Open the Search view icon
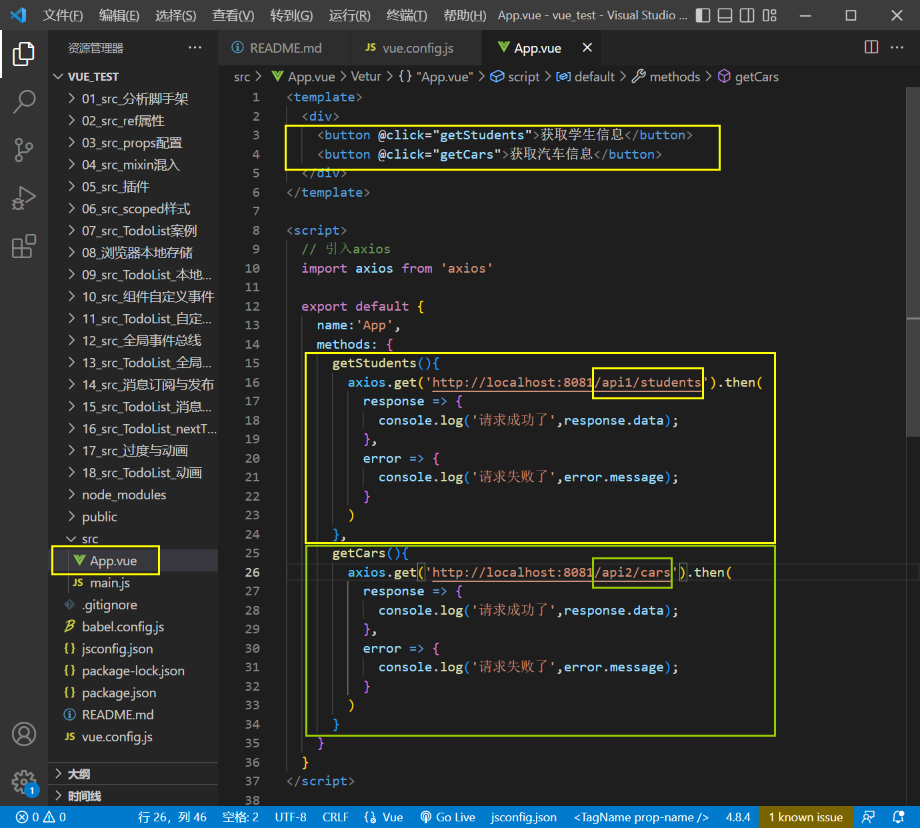Viewport: 920px width, 828px height. click(24, 102)
